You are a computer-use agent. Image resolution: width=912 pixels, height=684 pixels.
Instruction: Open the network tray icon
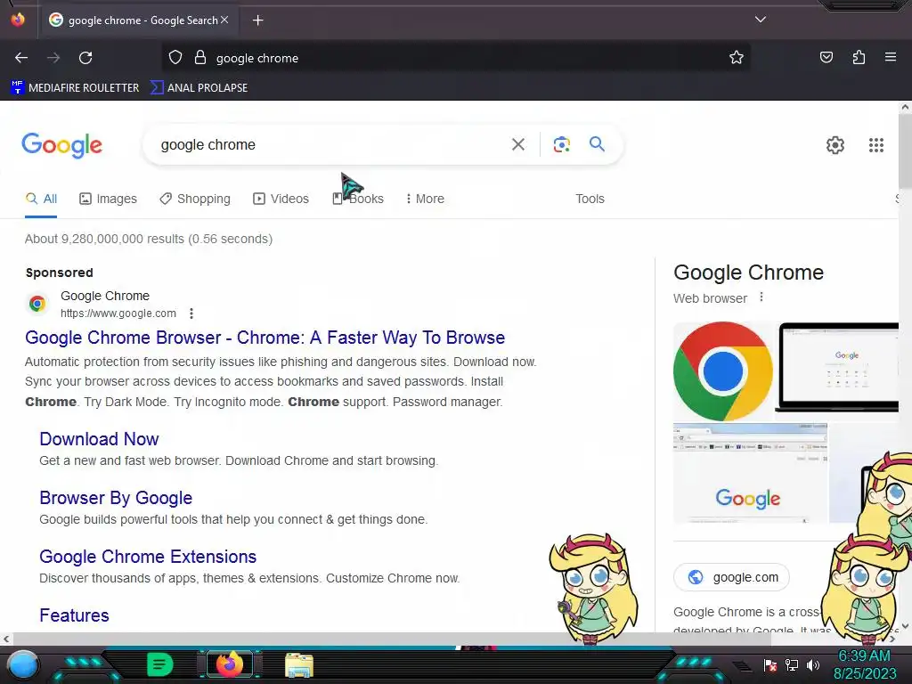(791, 664)
